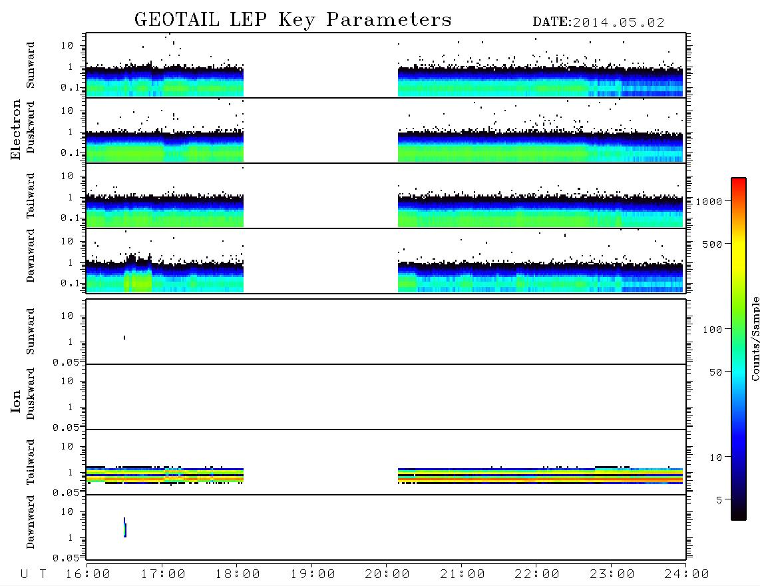This screenshot has width=760, height=586.
Task: Click the 500 colorbar tick label
Action: [x=712, y=244]
